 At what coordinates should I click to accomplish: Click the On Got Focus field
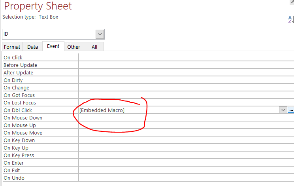(x=186, y=95)
